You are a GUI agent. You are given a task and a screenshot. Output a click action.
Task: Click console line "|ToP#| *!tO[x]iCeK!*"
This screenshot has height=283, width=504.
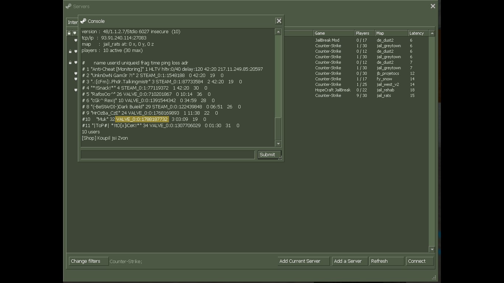click(x=160, y=126)
